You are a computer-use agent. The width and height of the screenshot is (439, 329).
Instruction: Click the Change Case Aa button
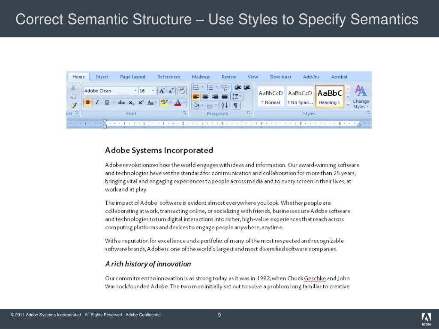151,103
